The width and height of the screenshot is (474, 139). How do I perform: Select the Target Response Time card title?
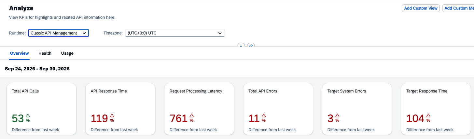click(x=427, y=91)
